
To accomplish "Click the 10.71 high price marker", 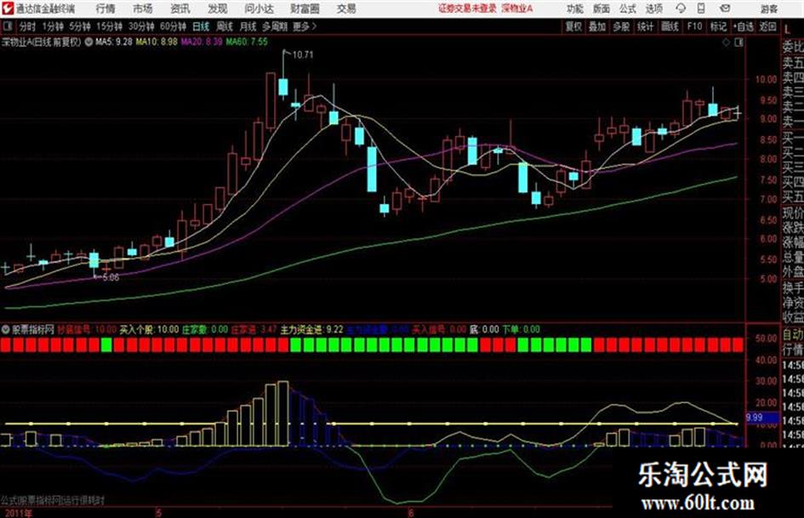I will pos(303,54).
